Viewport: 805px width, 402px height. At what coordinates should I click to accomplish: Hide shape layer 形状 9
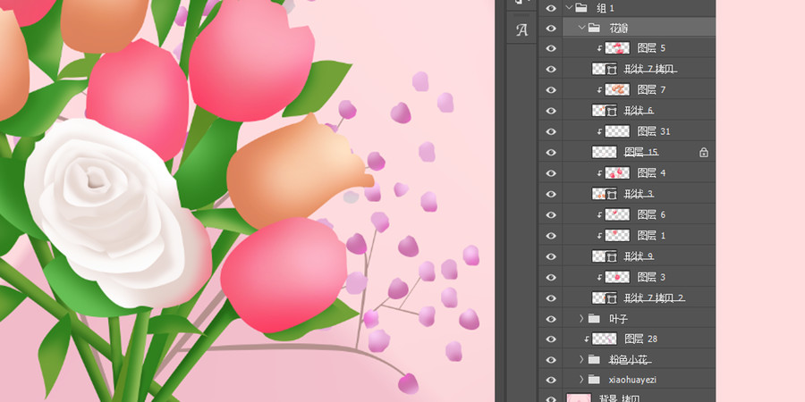551,255
